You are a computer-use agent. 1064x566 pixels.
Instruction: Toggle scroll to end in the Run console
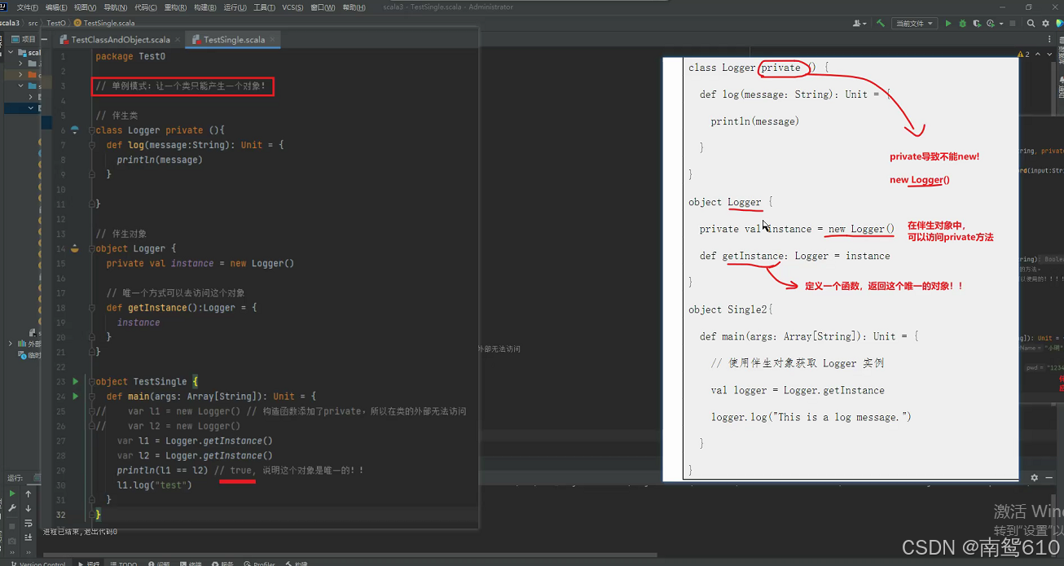(x=29, y=538)
